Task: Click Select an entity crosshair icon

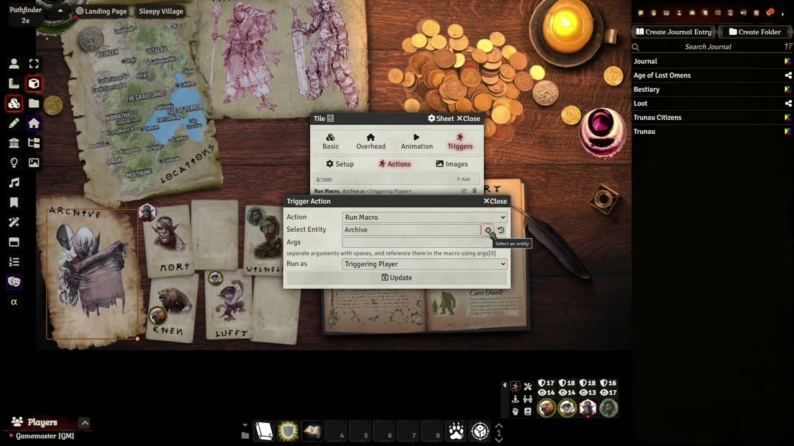Action: pyautogui.click(x=488, y=230)
